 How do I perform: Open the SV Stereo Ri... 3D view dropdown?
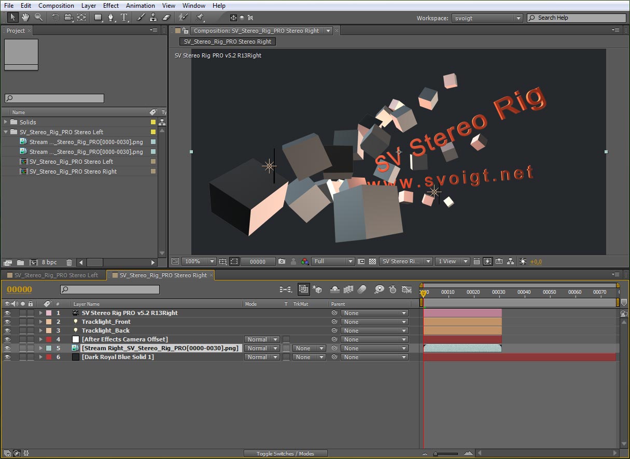(x=405, y=262)
